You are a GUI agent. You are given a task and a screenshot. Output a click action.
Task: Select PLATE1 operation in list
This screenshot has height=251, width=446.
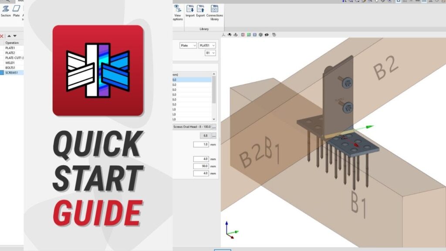(x=10, y=48)
